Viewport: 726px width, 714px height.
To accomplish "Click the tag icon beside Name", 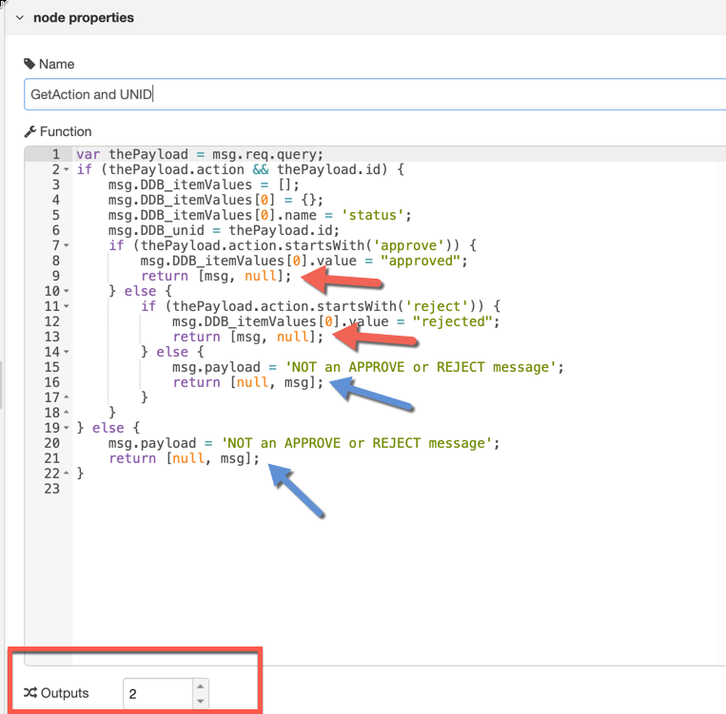I will coord(29,64).
